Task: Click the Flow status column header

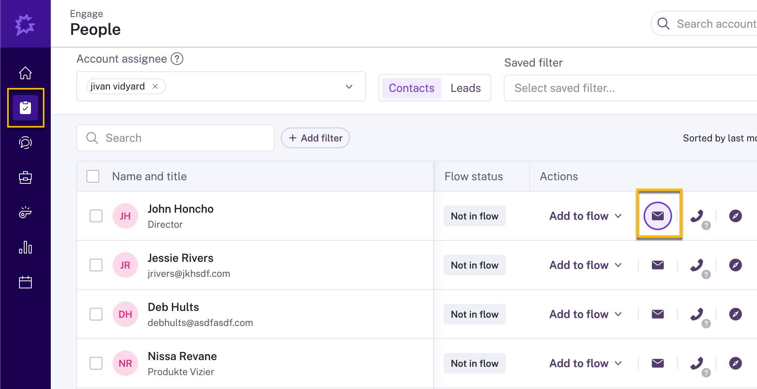Action: 474,176
